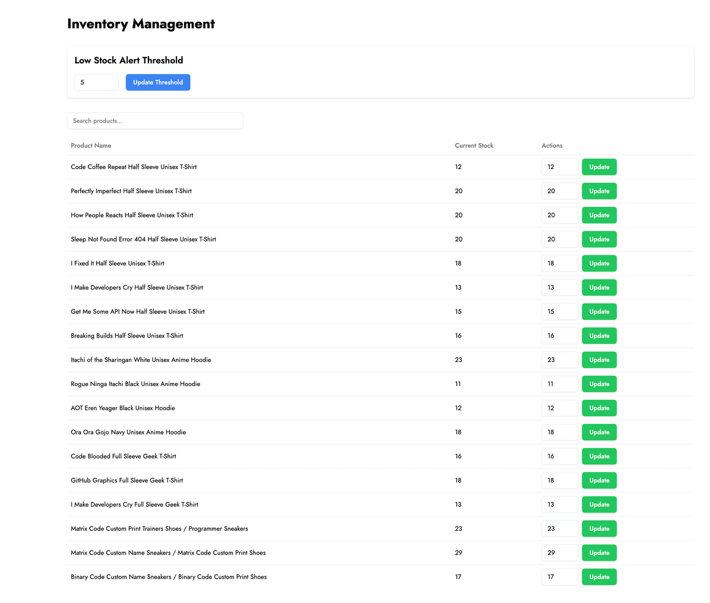Select stock field for Ora Ora Gojo Hoodie

[x=559, y=432]
